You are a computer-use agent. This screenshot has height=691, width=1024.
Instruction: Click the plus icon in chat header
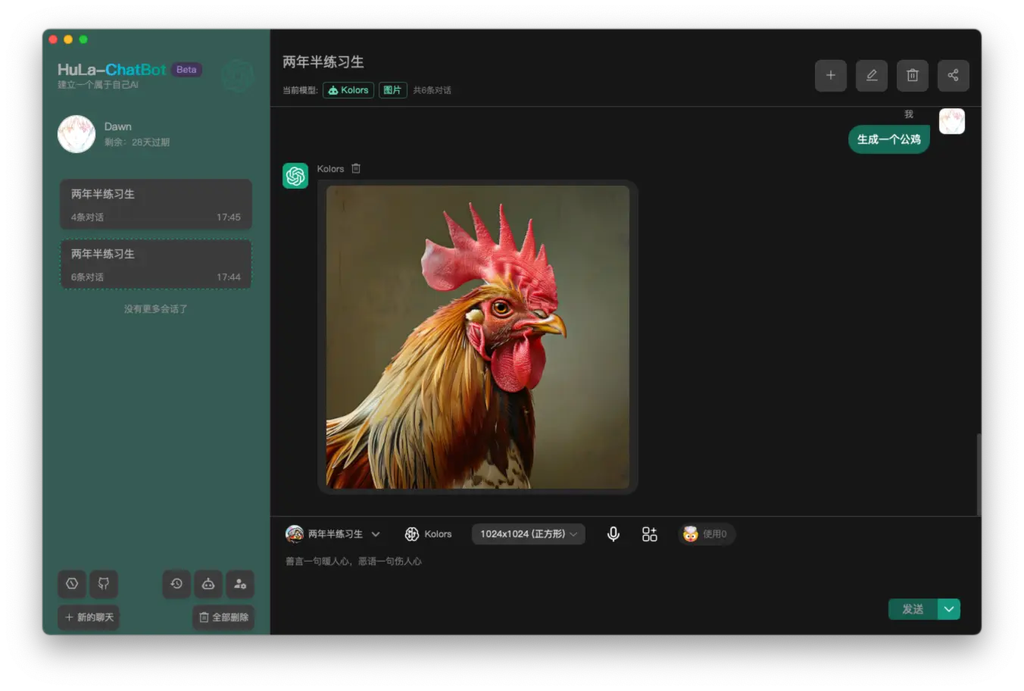tap(830, 76)
